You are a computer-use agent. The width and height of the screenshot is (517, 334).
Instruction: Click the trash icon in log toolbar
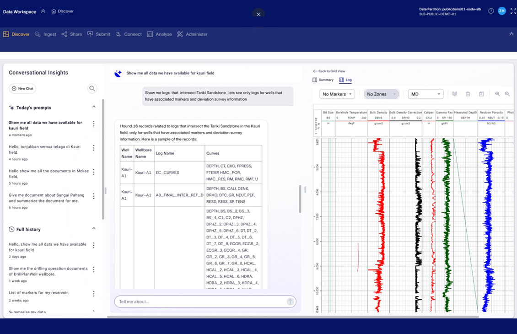468,94
